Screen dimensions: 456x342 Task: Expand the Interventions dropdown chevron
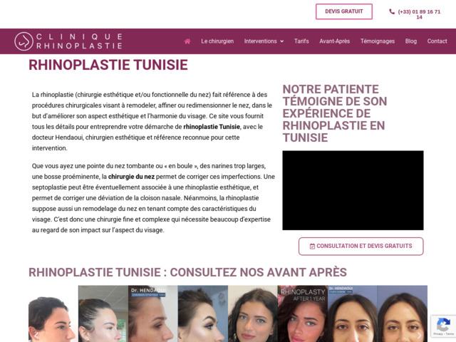click(x=282, y=41)
